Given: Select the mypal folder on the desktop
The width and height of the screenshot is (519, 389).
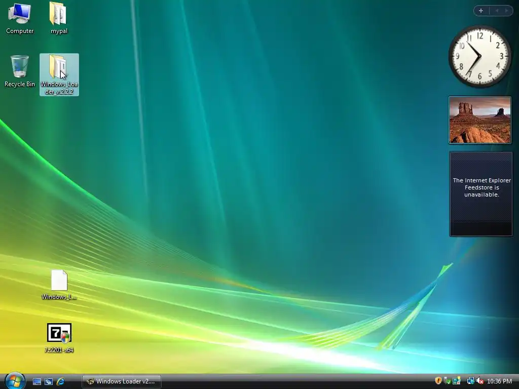Looking at the screenshot, I should click(59, 18).
